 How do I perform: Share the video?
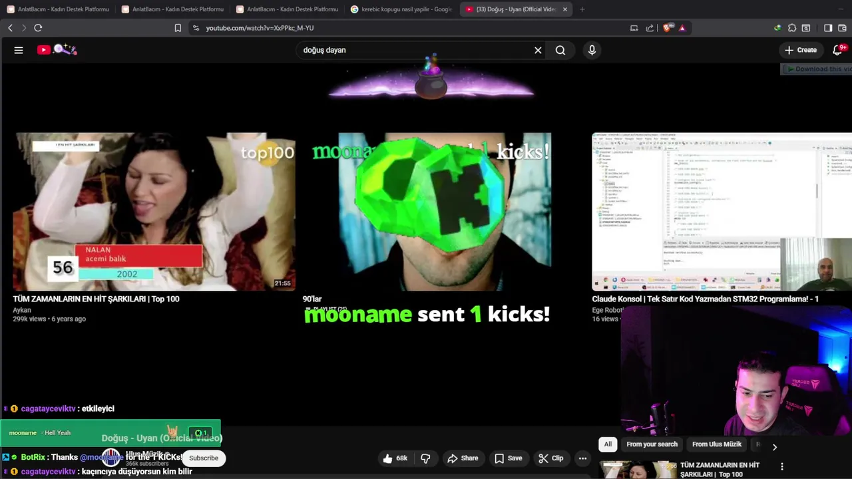tap(463, 458)
